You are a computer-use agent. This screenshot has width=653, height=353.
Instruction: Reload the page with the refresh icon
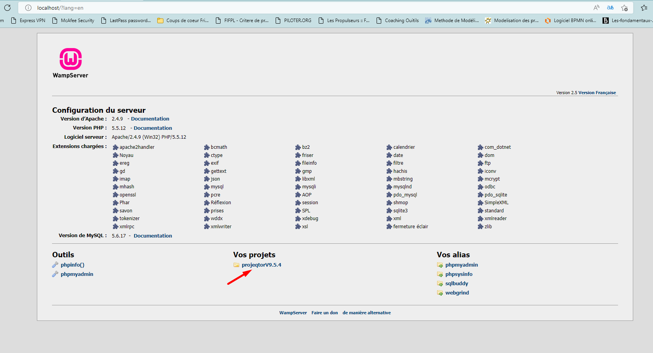tap(7, 8)
